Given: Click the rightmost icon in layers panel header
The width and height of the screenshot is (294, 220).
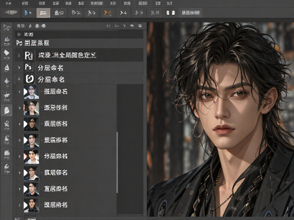Looking at the screenshot, I should tap(140, 26).
